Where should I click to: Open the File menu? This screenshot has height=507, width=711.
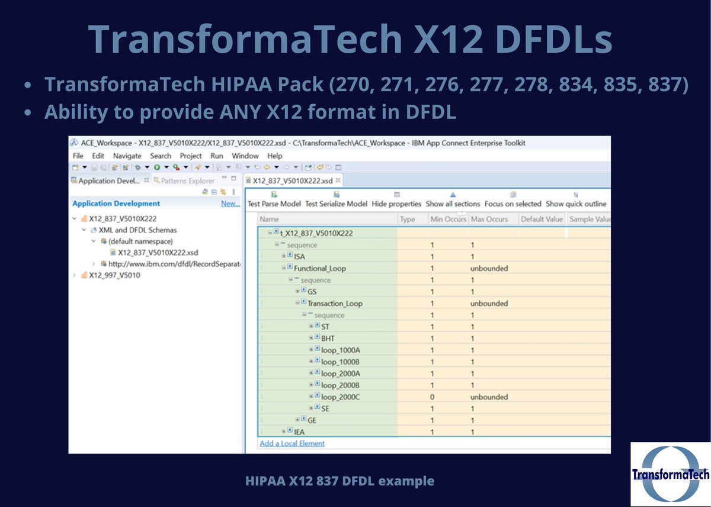point(78,156)
